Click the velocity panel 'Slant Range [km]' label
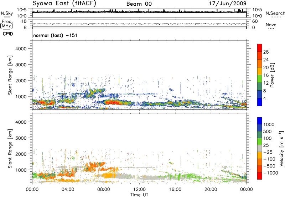Image resolution: width=285 pixels, height=197 pixels. (x=10, y=149)
